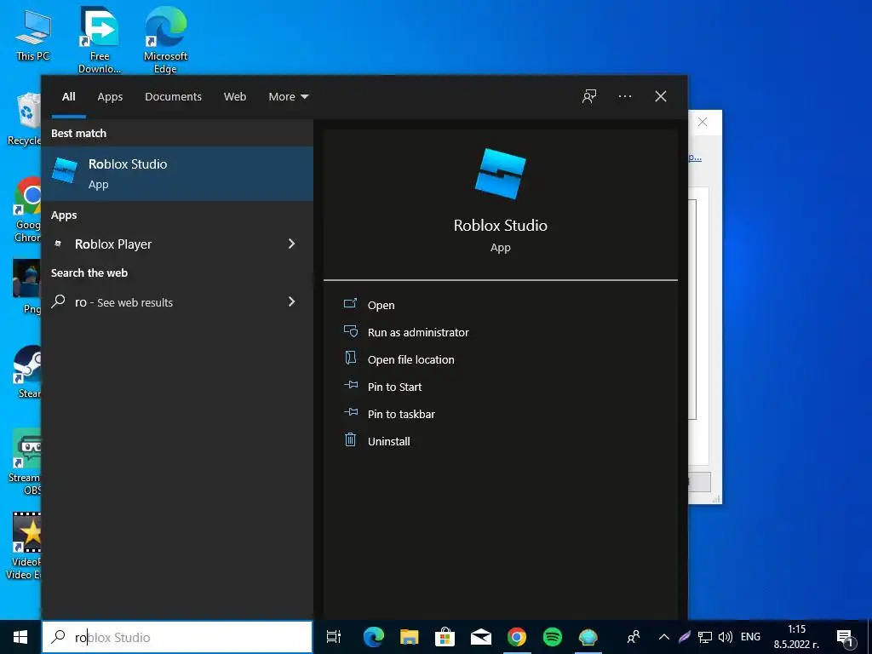Expand Roblox Player options chevron
Viewport: 872px width, 654px height.
tap(291, 244)
